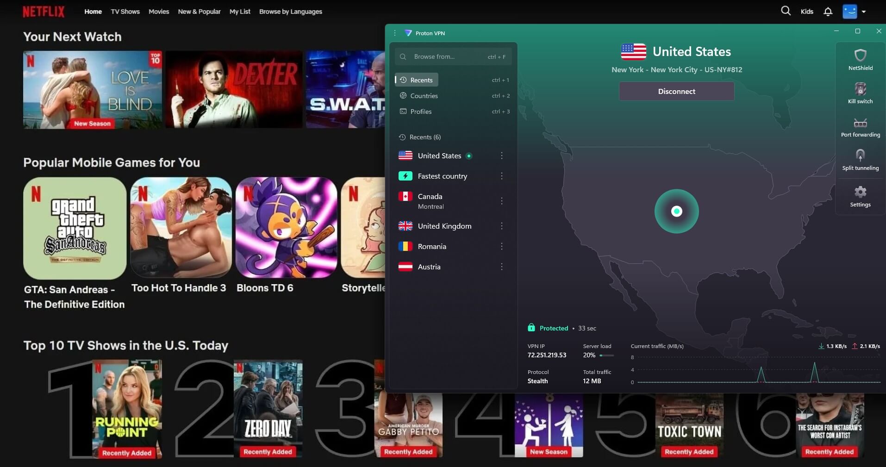
Task: Click the Netflix profile avatar
Action: (850, 12)
